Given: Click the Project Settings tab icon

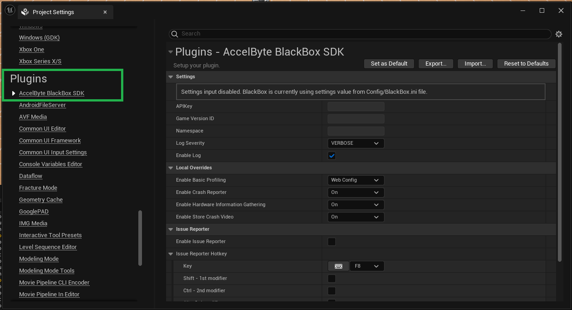Looking at the screenshot, I should 25,12.
